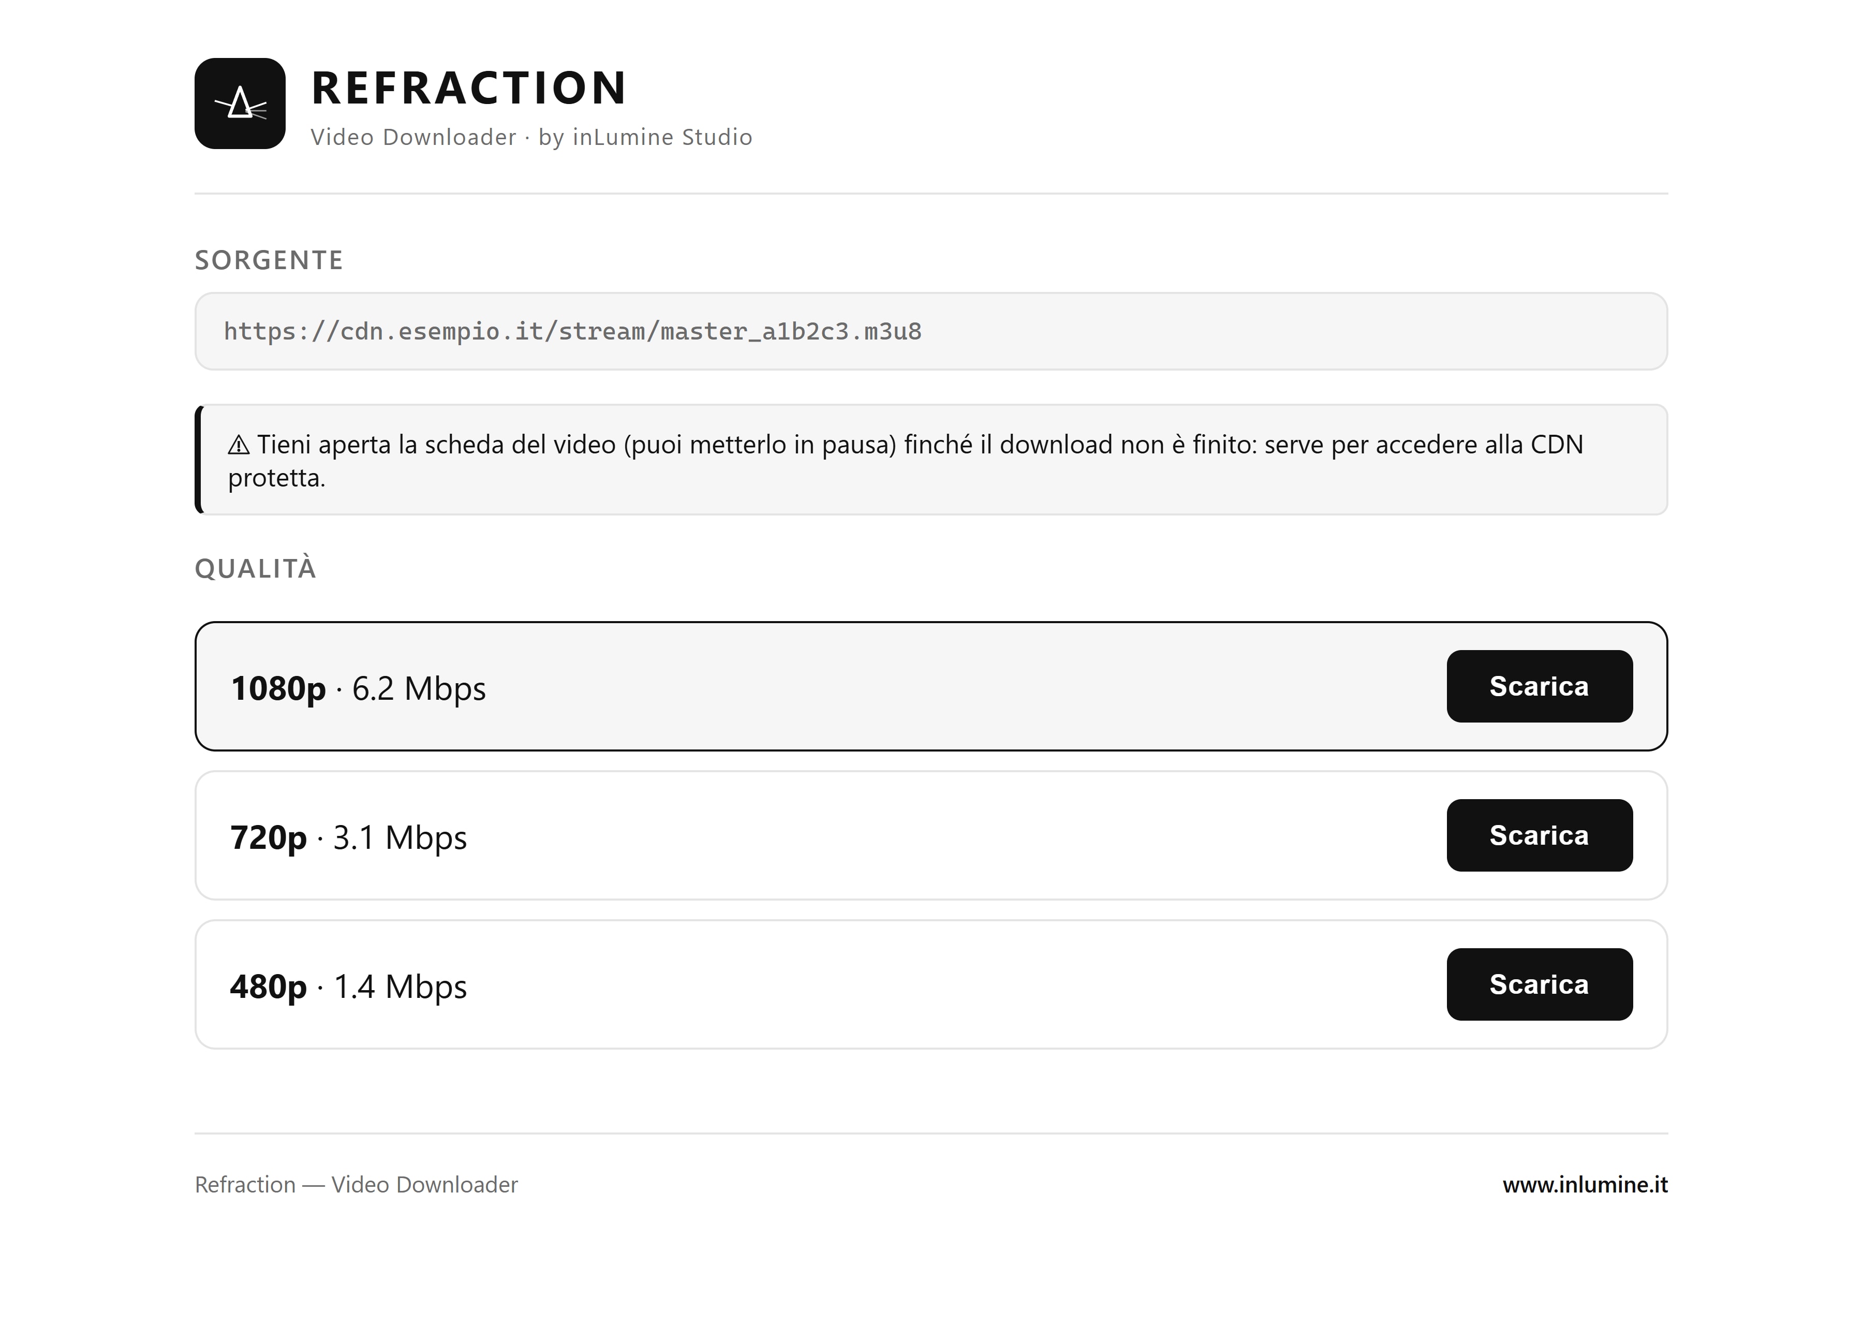
Task: Click the SORGENTE section label
Action: [269, 260]
